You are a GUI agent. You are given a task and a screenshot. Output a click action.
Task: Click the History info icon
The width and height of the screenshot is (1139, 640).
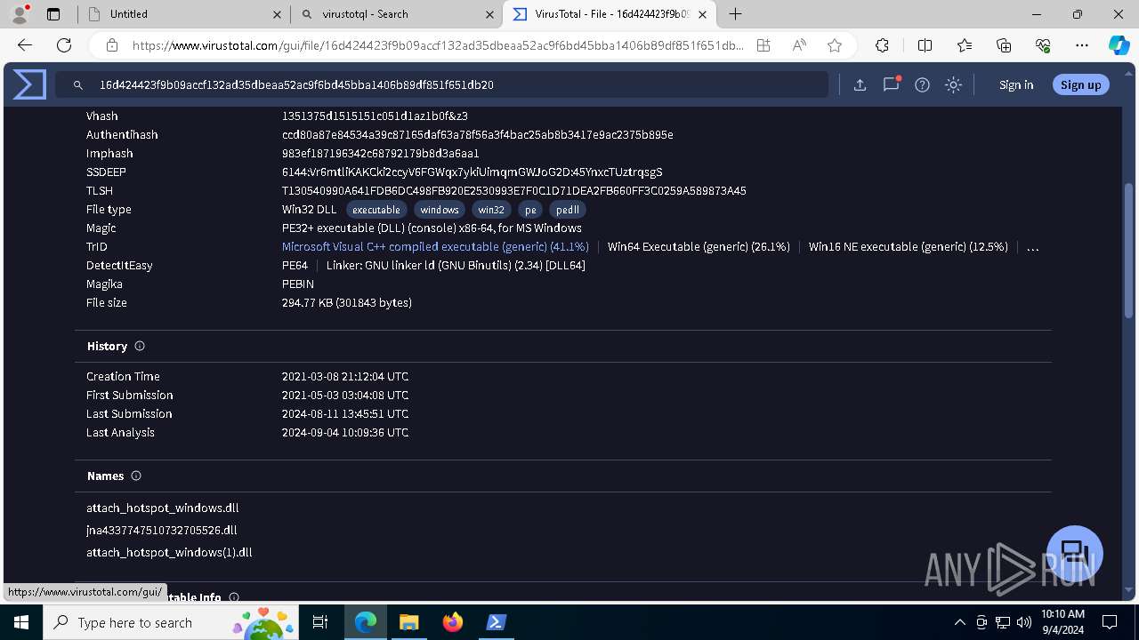[140, 346]
